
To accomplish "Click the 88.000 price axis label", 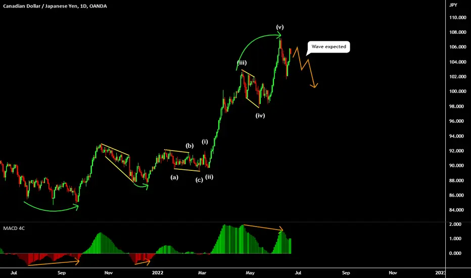I will tap(457, 180).
